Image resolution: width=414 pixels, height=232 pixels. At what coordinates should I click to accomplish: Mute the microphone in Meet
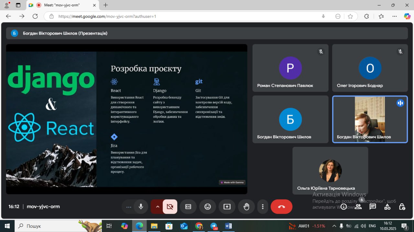tap(141, 207)
